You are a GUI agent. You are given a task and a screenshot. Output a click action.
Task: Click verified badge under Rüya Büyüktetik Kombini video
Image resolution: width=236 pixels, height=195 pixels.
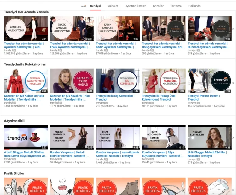[x=152, y=159]
